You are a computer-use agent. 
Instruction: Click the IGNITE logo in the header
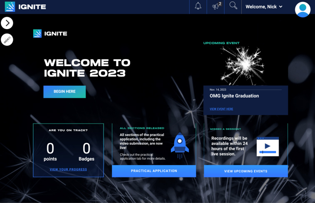pos(25,7)
